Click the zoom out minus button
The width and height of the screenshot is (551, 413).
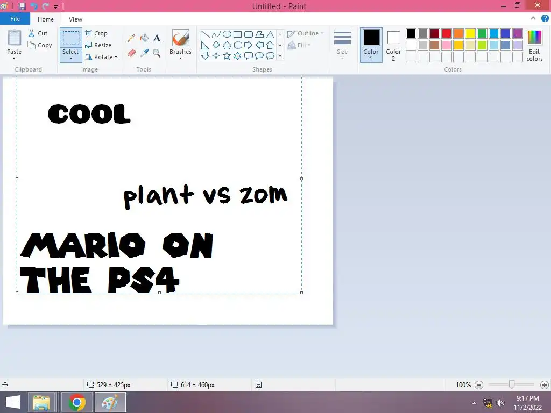[x=478, y=385]
